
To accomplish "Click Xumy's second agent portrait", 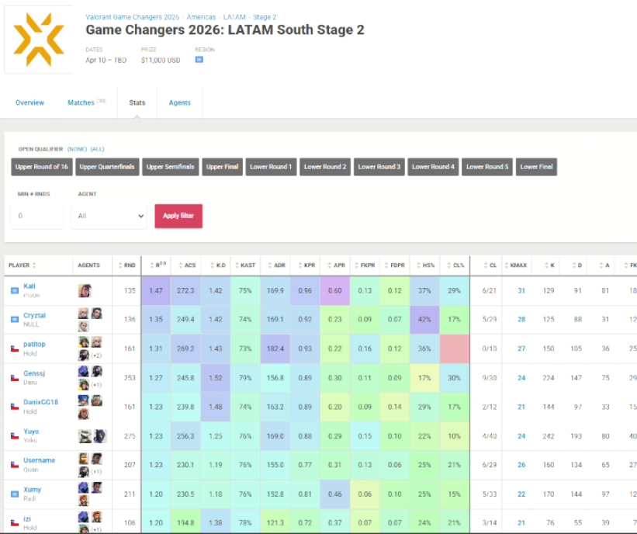I will (96, 487).
